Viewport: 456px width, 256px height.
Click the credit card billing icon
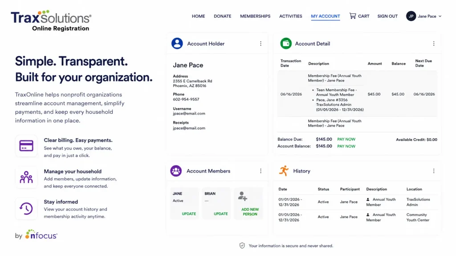(x=26, y=146)
